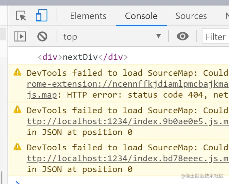The image size is (229, 184).
Task: Switch to the Console tab
Action: coord(141,16)
